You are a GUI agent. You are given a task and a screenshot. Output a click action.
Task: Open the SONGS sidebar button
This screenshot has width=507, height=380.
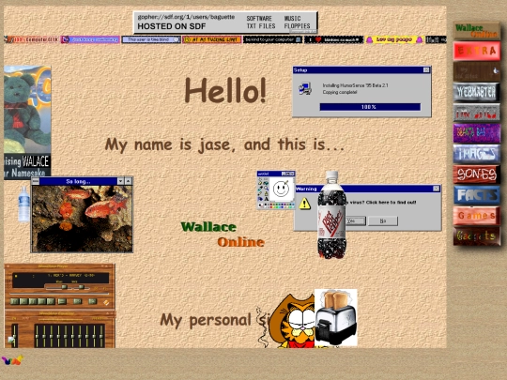pos(477,175)
